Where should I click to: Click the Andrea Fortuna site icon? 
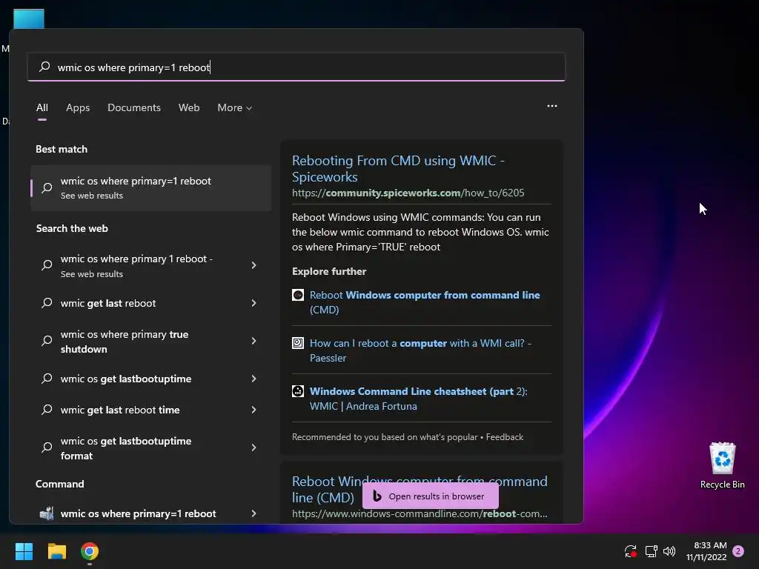[298, 391]
